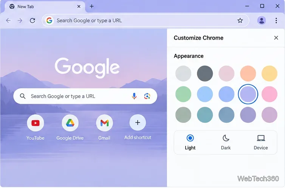Pick the teal color swatch
The width and height of the screenshot is (285, 188).
tap(205, 115)
